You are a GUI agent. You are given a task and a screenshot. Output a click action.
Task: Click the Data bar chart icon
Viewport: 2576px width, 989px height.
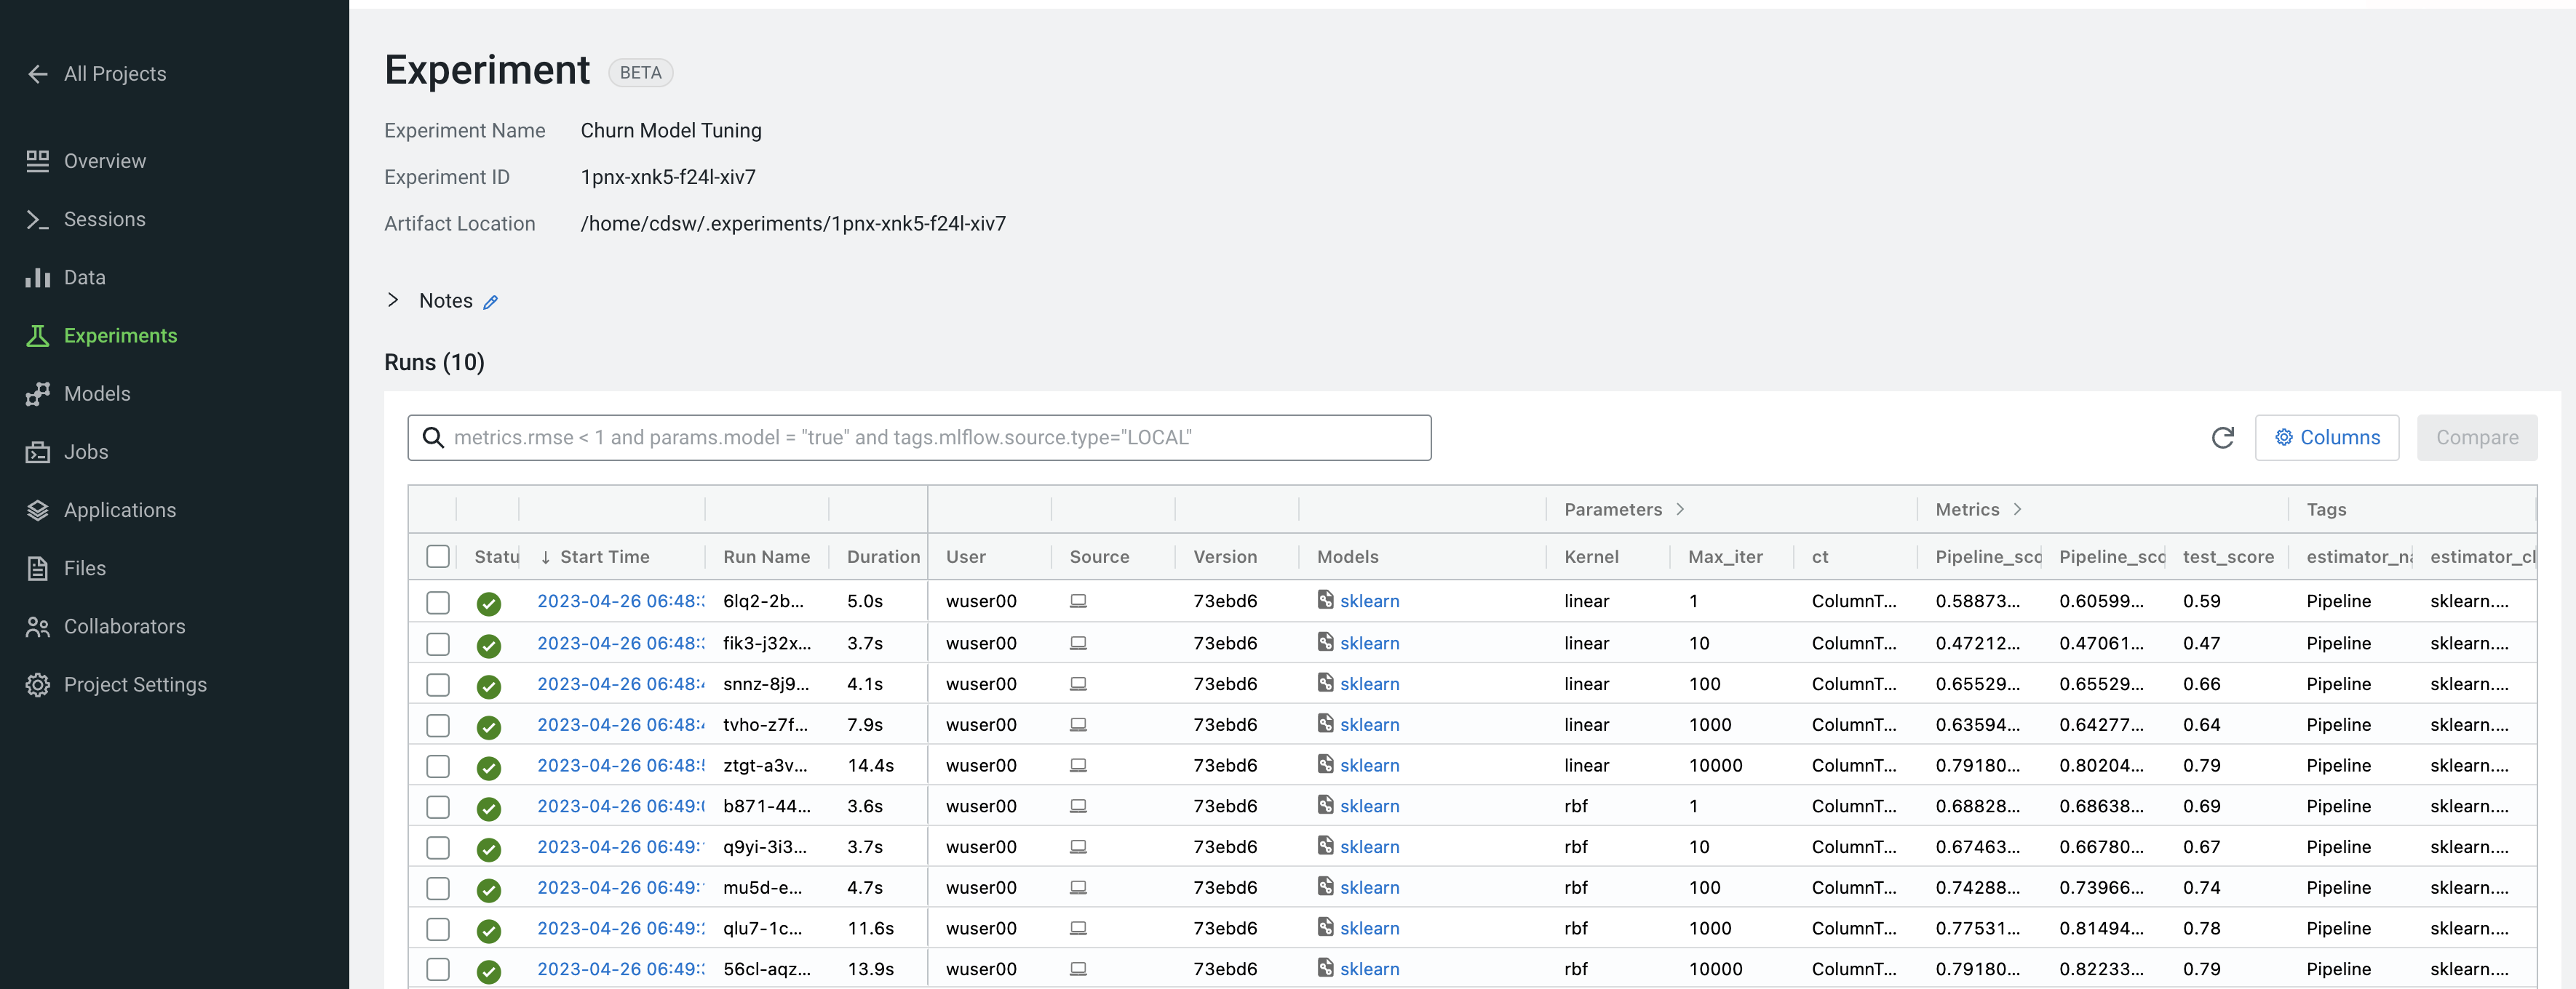point(38,278)
